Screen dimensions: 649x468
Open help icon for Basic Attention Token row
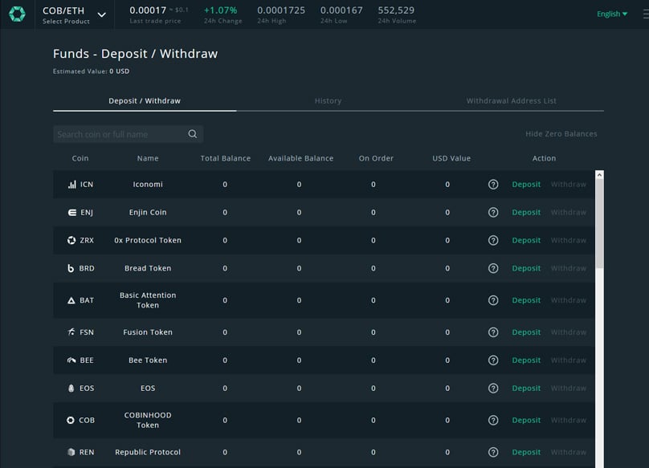tap(493, 300)
